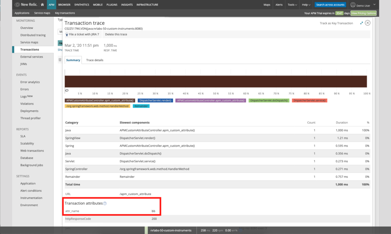Click the New Relic logo

pyautogui.click(x=26, y=5)
